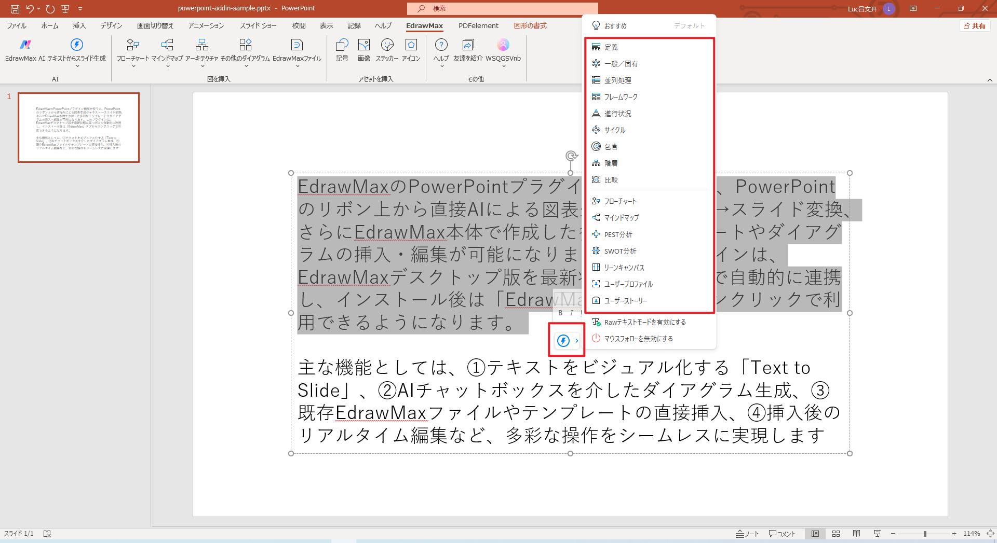Click the zoom slider handle
Viewport: 997px width, 543px height.
tap(925, 534)
